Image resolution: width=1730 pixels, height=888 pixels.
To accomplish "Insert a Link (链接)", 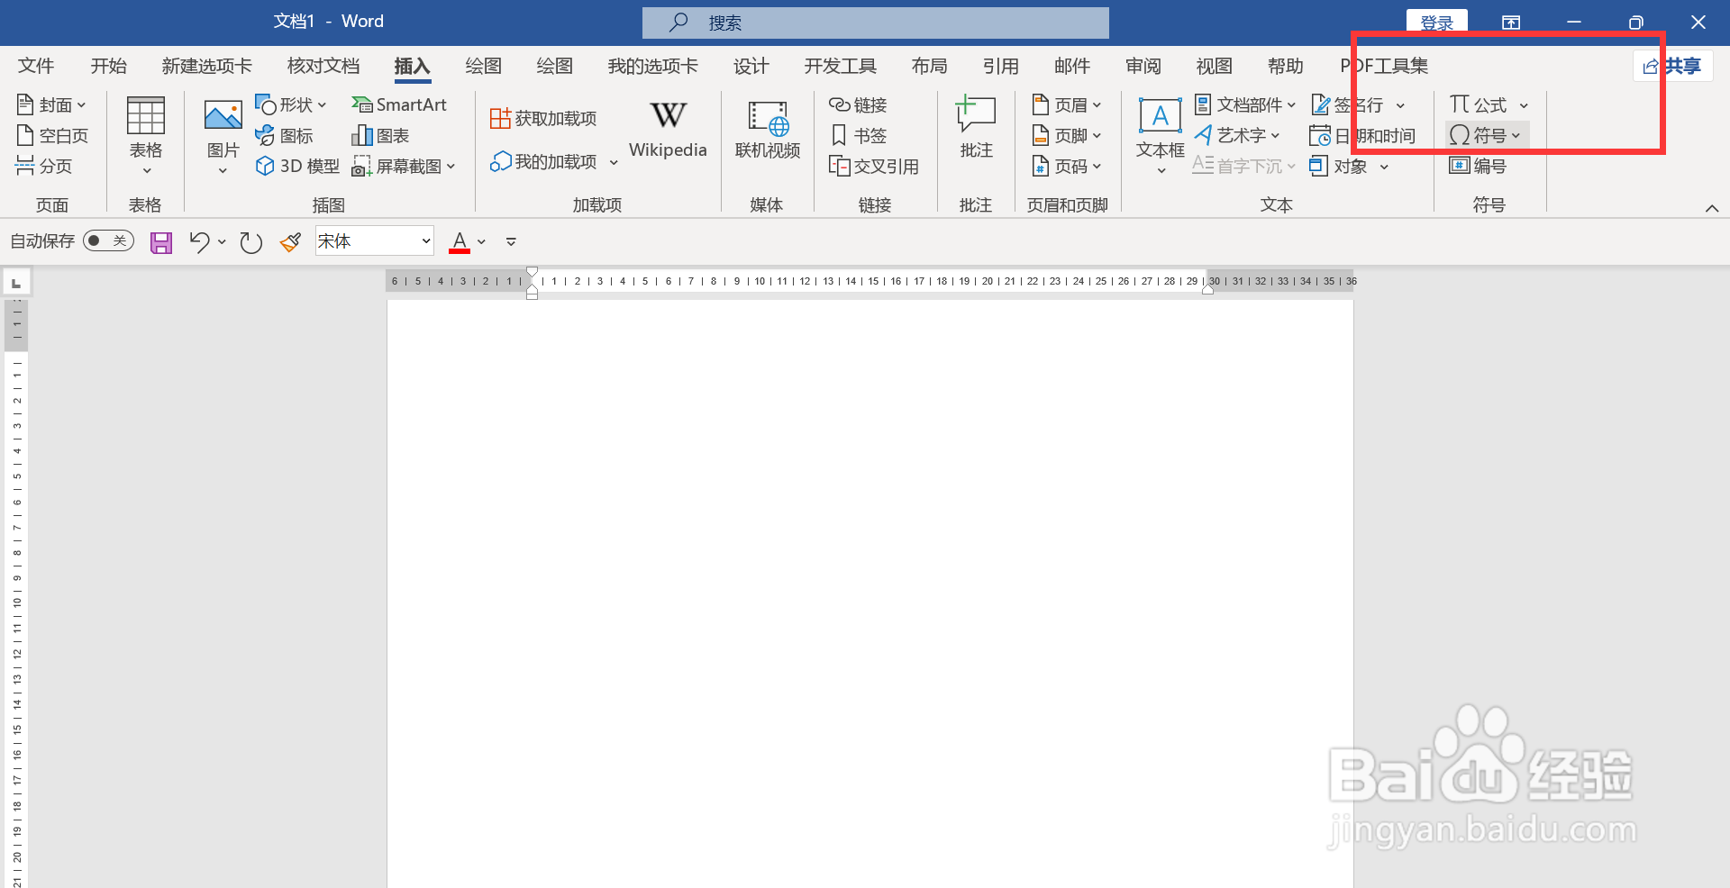I will (858, 105).
